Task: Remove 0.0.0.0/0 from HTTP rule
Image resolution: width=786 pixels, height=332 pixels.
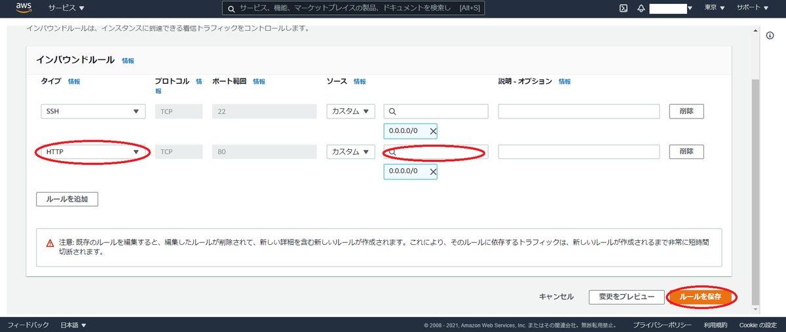Action: 433,172
